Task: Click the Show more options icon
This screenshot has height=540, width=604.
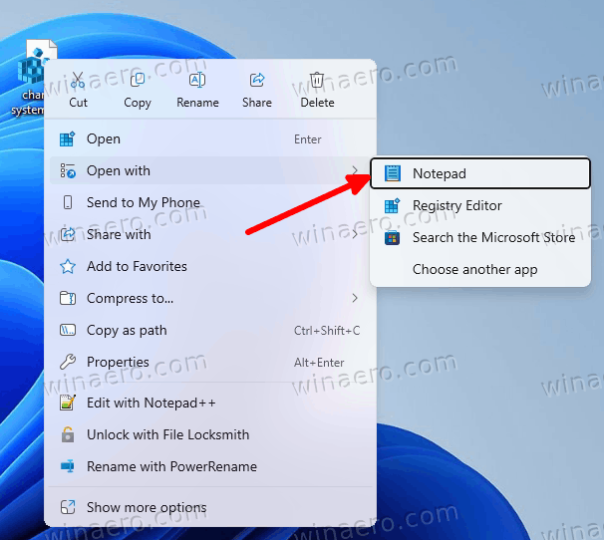Action: [68, 507]
